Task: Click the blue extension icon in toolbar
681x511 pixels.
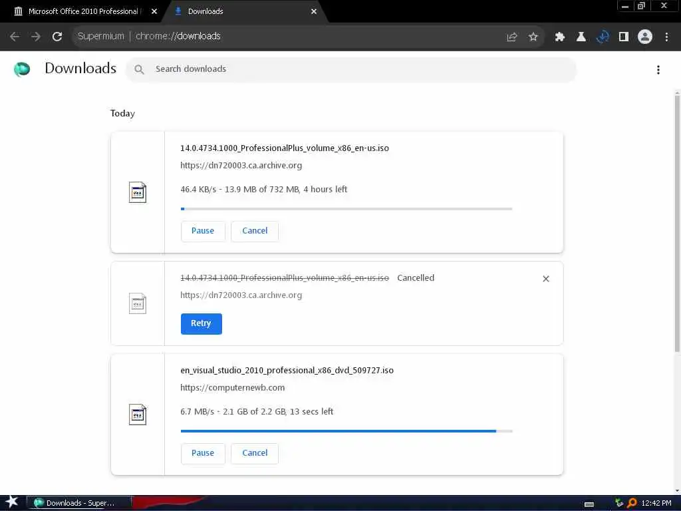Action: click(603, 37)
